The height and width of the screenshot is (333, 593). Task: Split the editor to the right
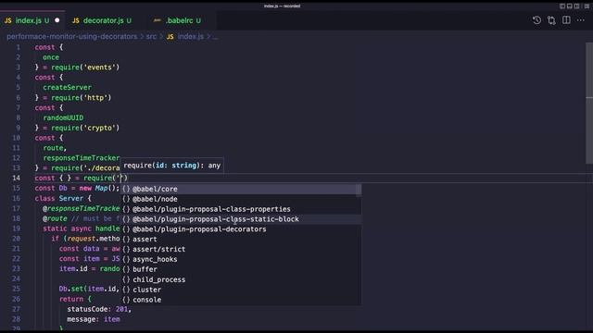point(566,20)
